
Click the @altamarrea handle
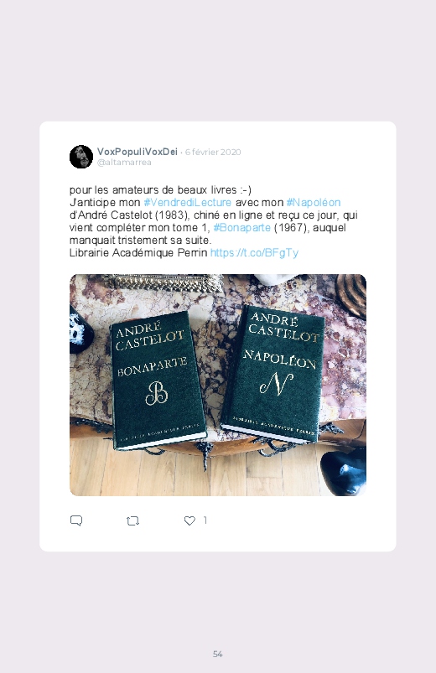click(x=124, y=163)
